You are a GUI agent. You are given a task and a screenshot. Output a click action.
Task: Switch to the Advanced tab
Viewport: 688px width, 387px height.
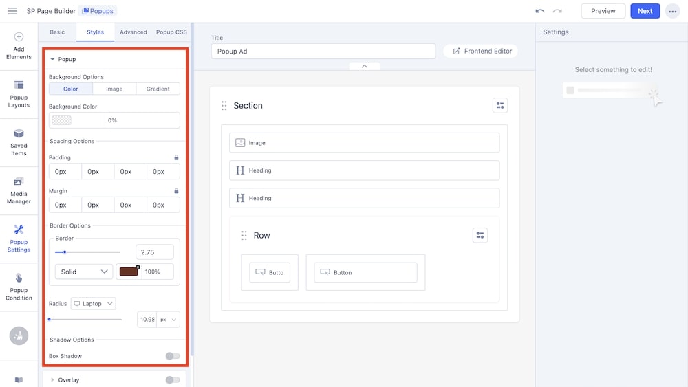pyautogui.click(x=133, y=32)
